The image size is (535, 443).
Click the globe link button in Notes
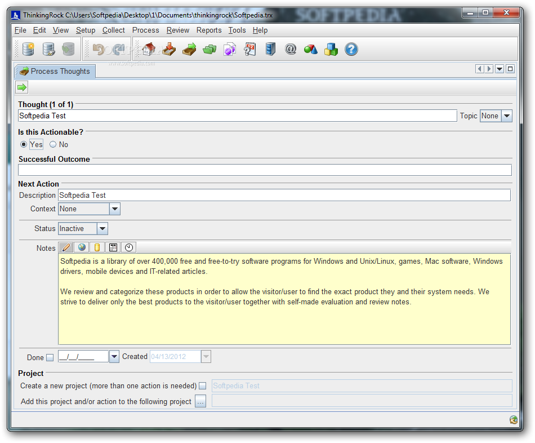click(82, 247)
